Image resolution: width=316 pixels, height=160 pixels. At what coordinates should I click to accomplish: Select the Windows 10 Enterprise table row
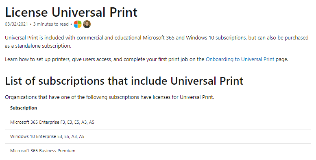coord(158,137)
